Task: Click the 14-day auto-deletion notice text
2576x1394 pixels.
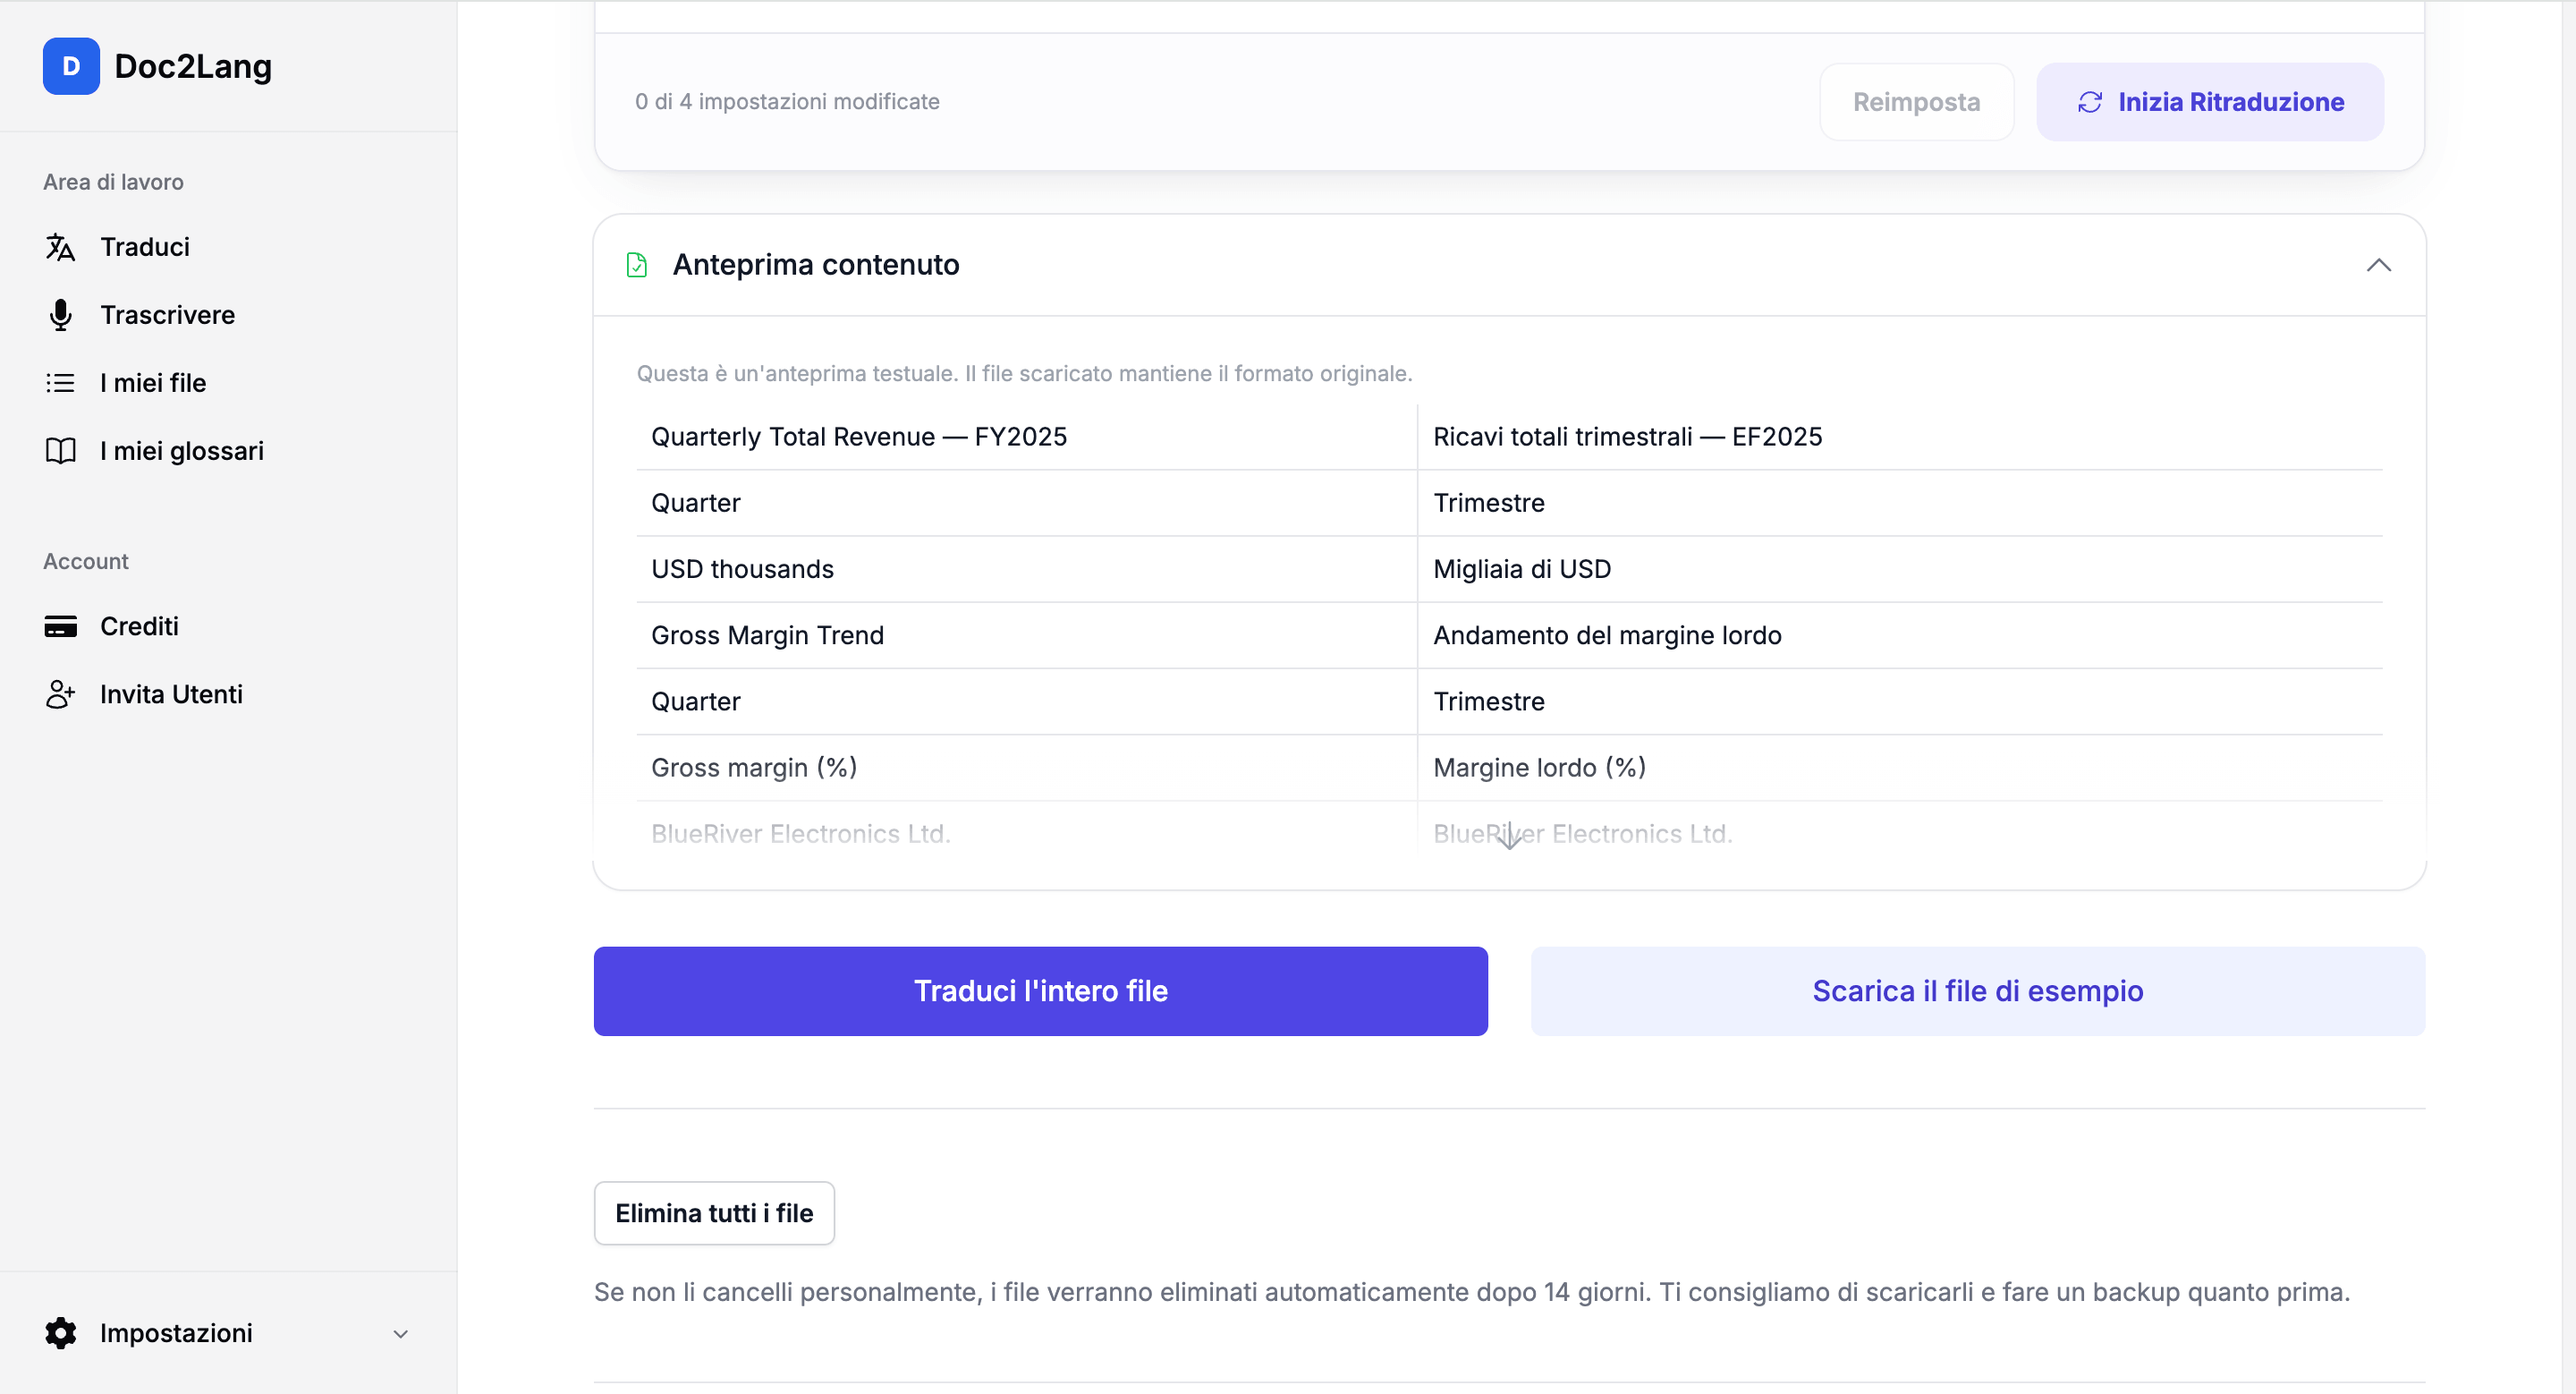Action: pos(1471,1292)
